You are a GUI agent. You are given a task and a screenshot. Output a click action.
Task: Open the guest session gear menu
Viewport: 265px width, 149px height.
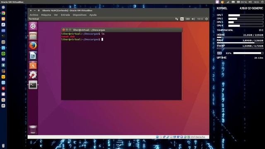pyautogui.click(x=207, y=19)
